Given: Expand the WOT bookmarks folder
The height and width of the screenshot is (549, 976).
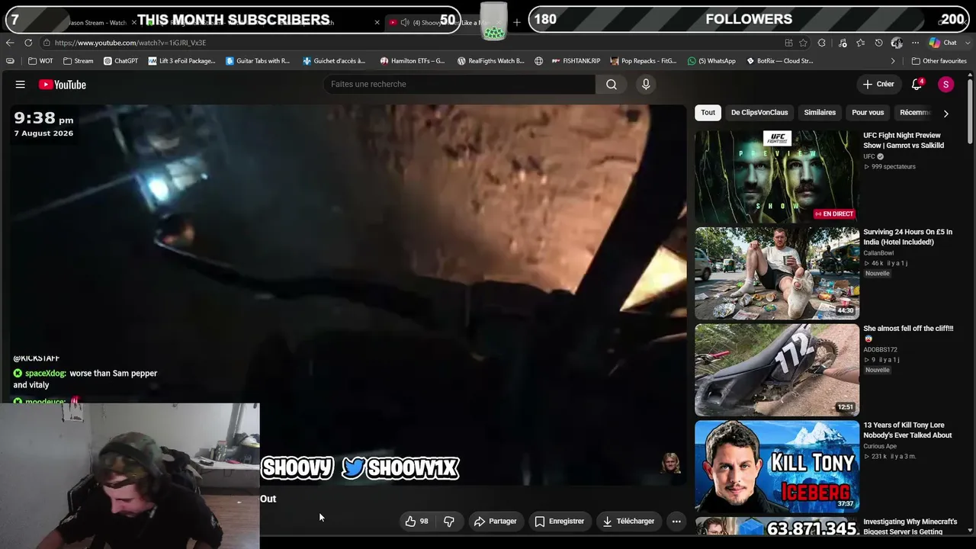Looking at the screenshot, I should point(40,61).
